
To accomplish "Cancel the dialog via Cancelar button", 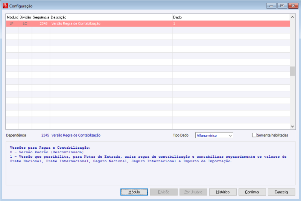I will tap(281, 192).
